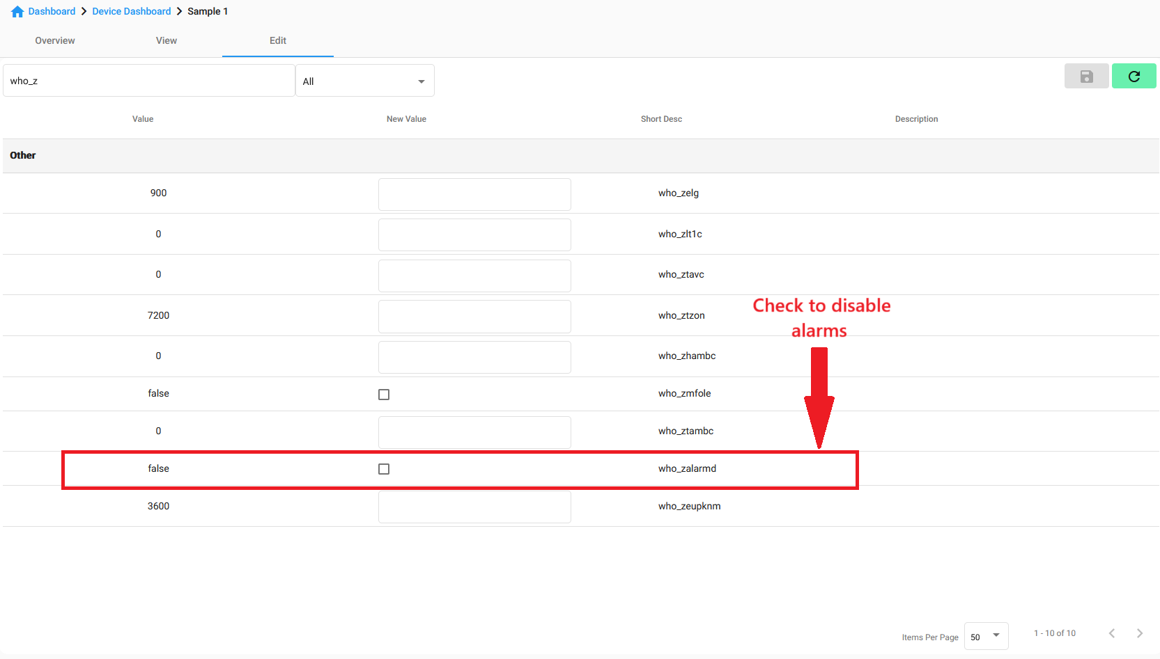Click New Value field for who_ztzon
The image size is (1160, 659).
(x=474, y=317)
